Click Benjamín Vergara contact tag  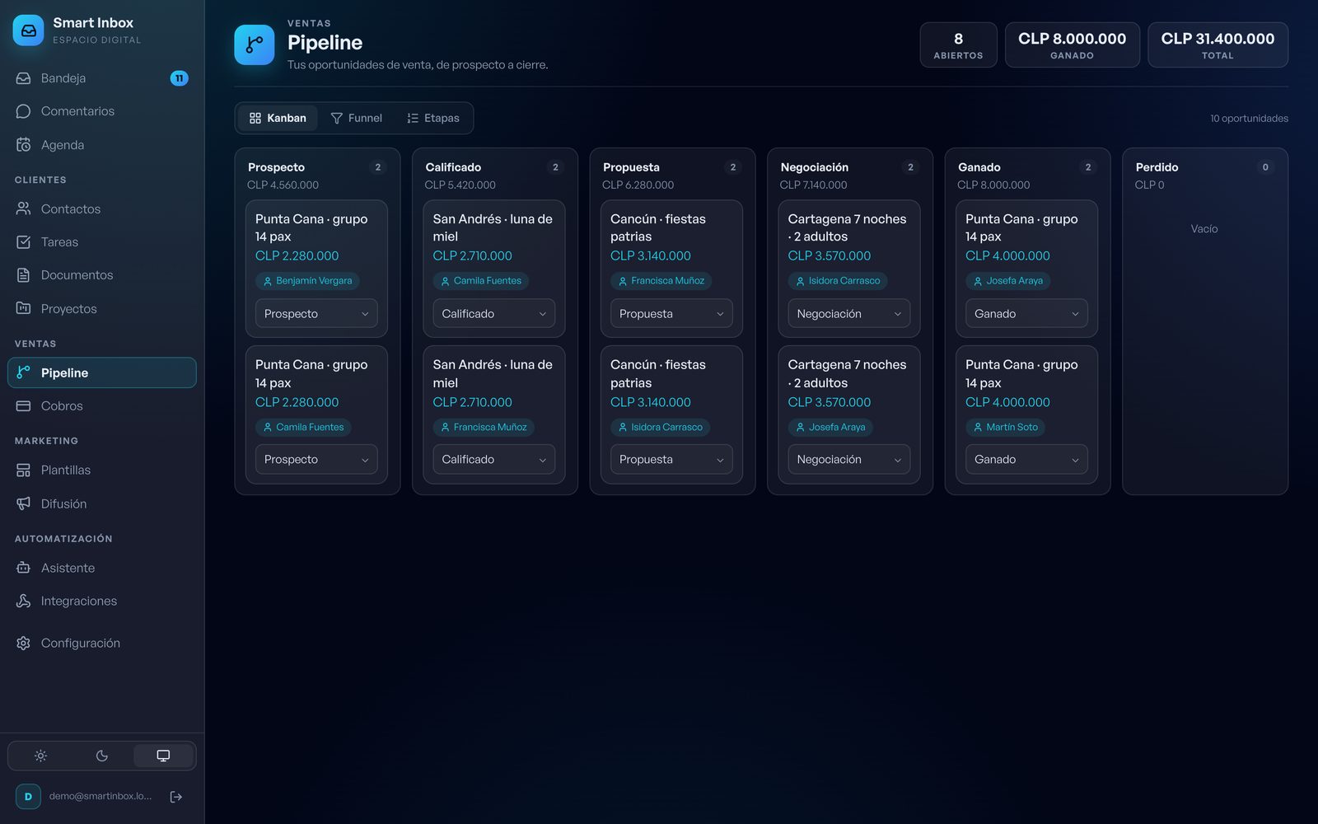(307, 281)
